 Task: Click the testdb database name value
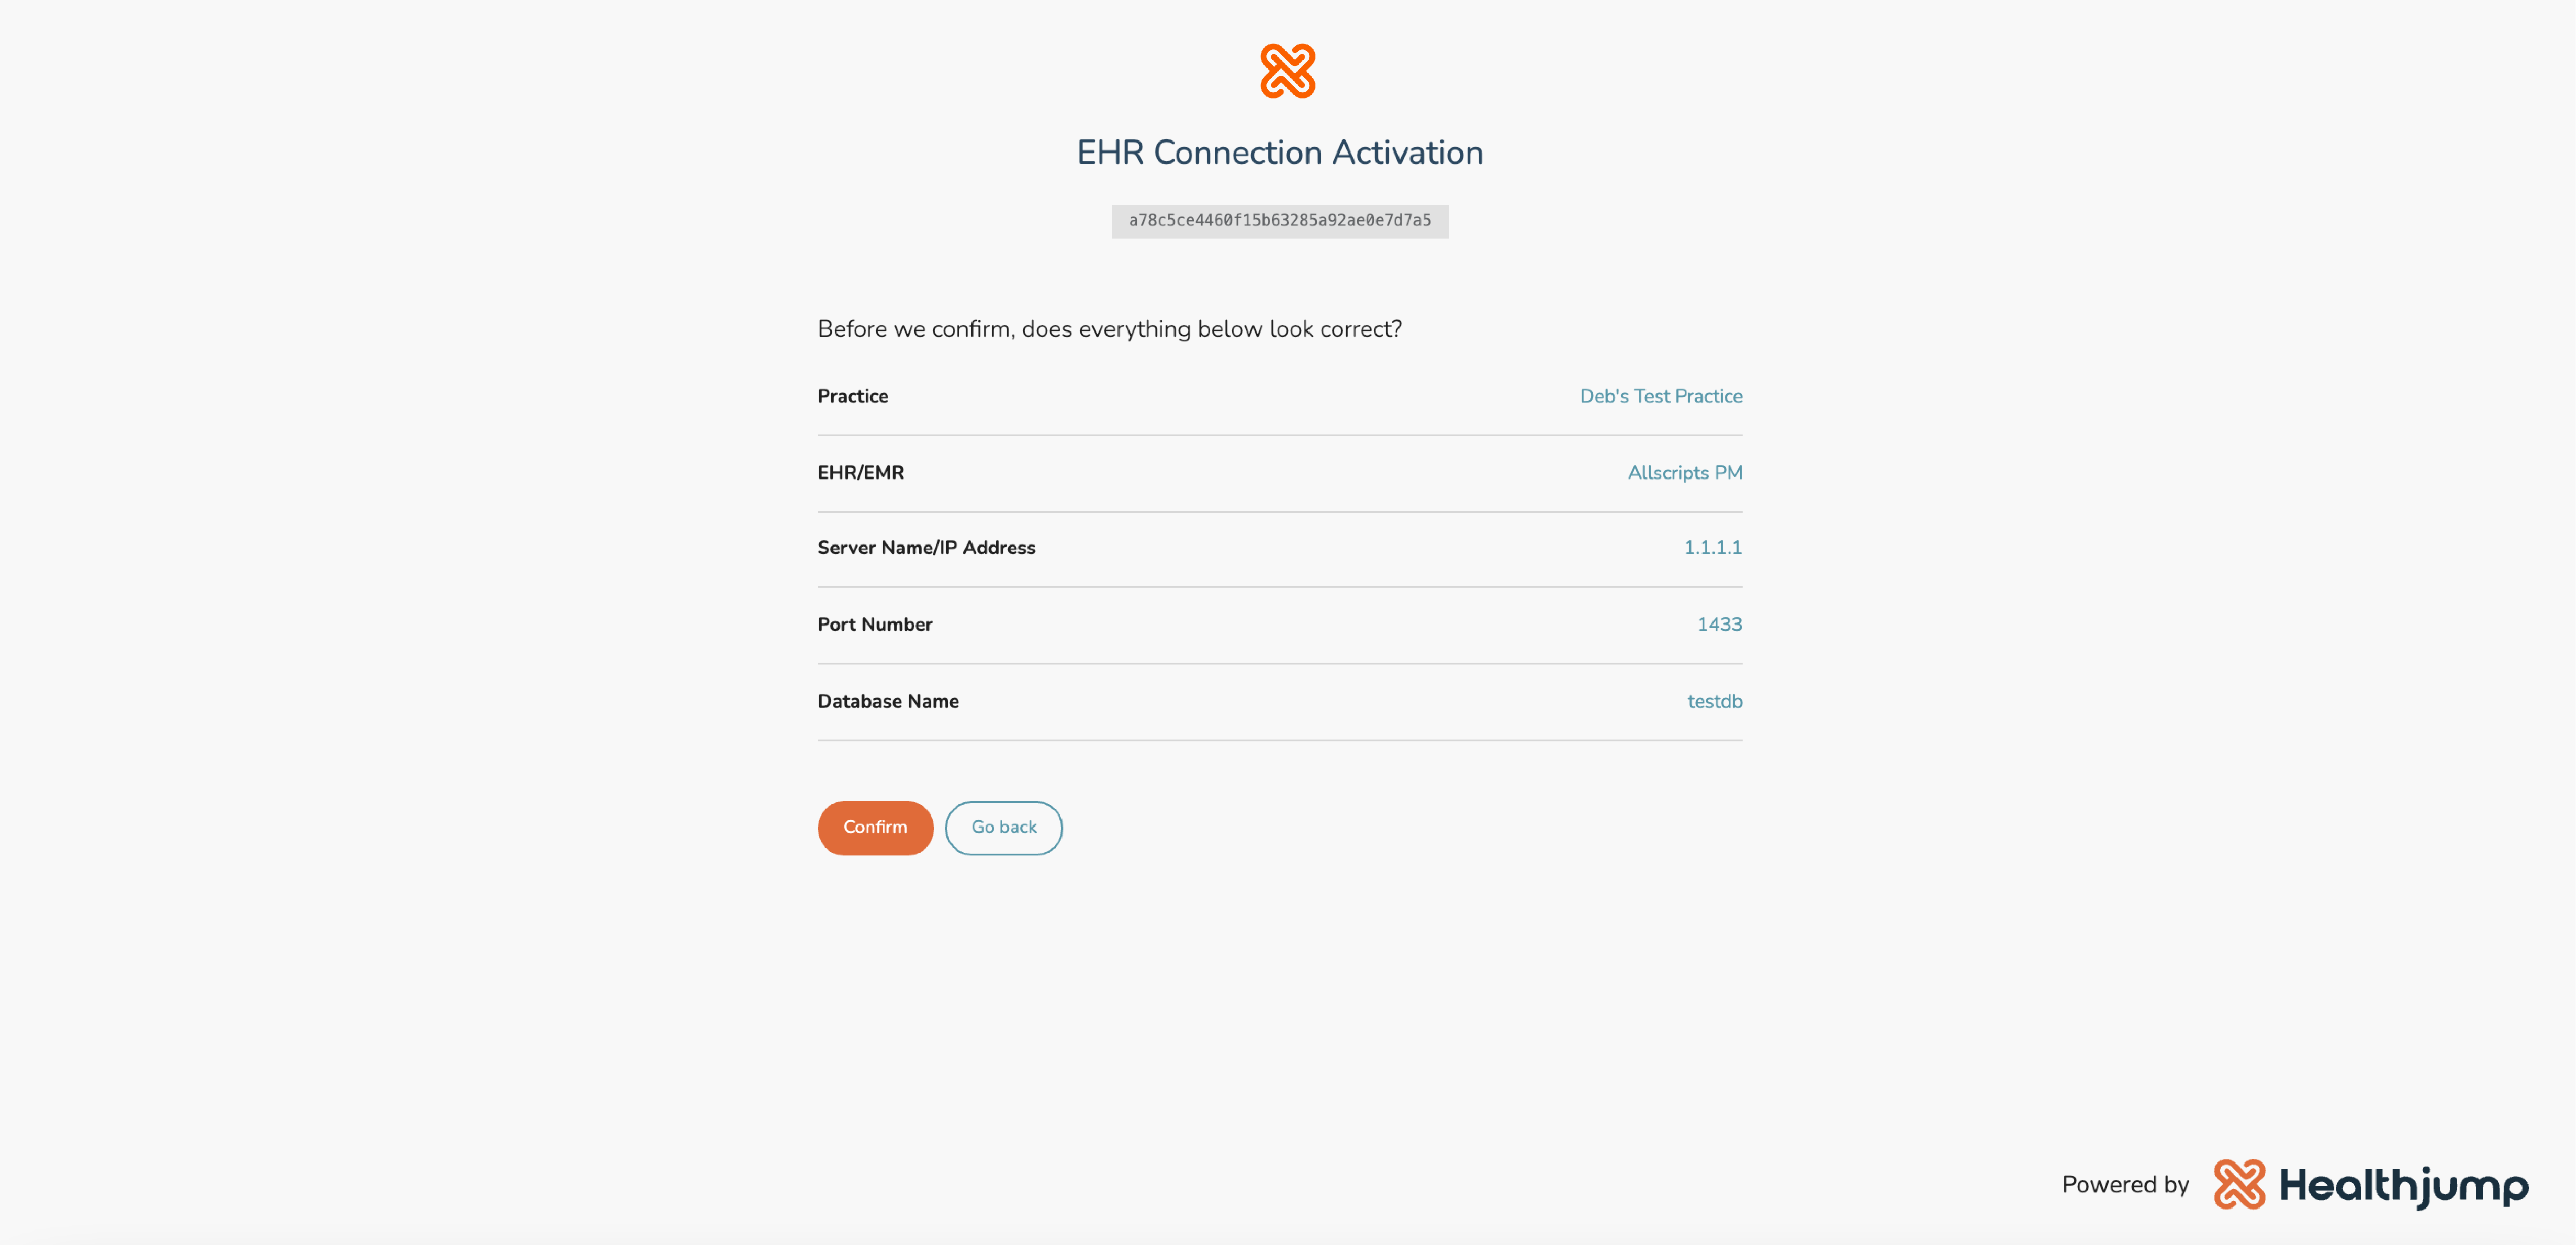pos(1714,701)
